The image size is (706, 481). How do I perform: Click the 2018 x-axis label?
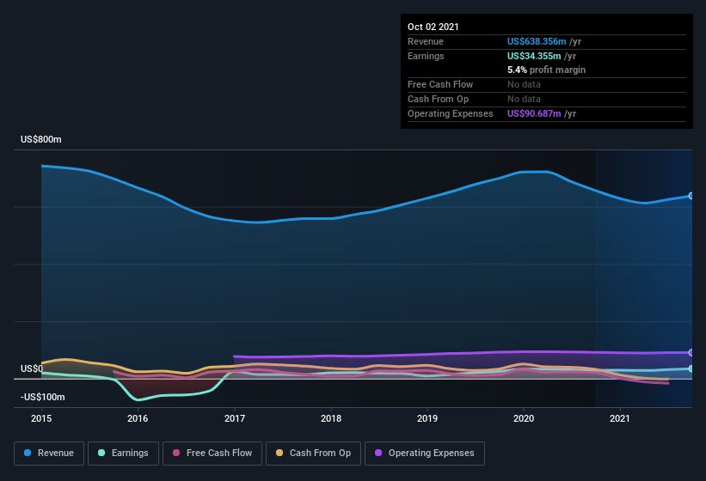[331, 418]
